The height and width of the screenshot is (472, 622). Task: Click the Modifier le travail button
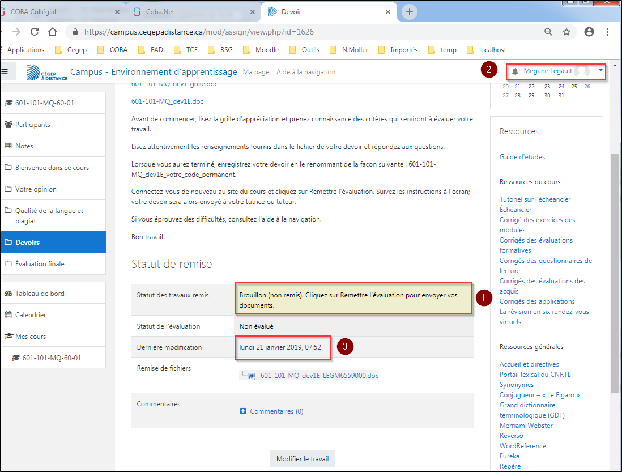[x=303, y=458]
